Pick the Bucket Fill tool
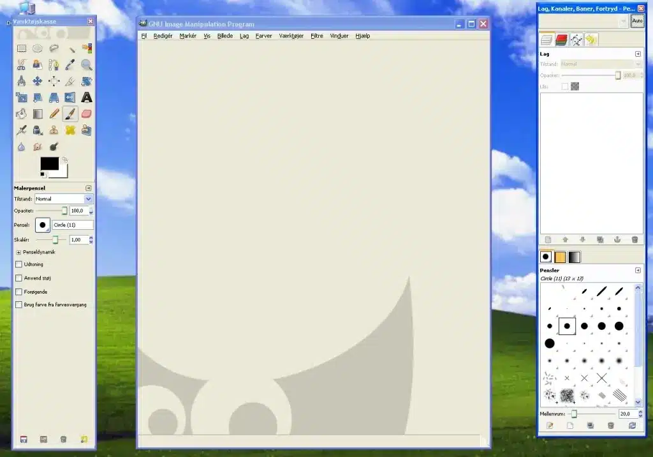 point(22,114)
